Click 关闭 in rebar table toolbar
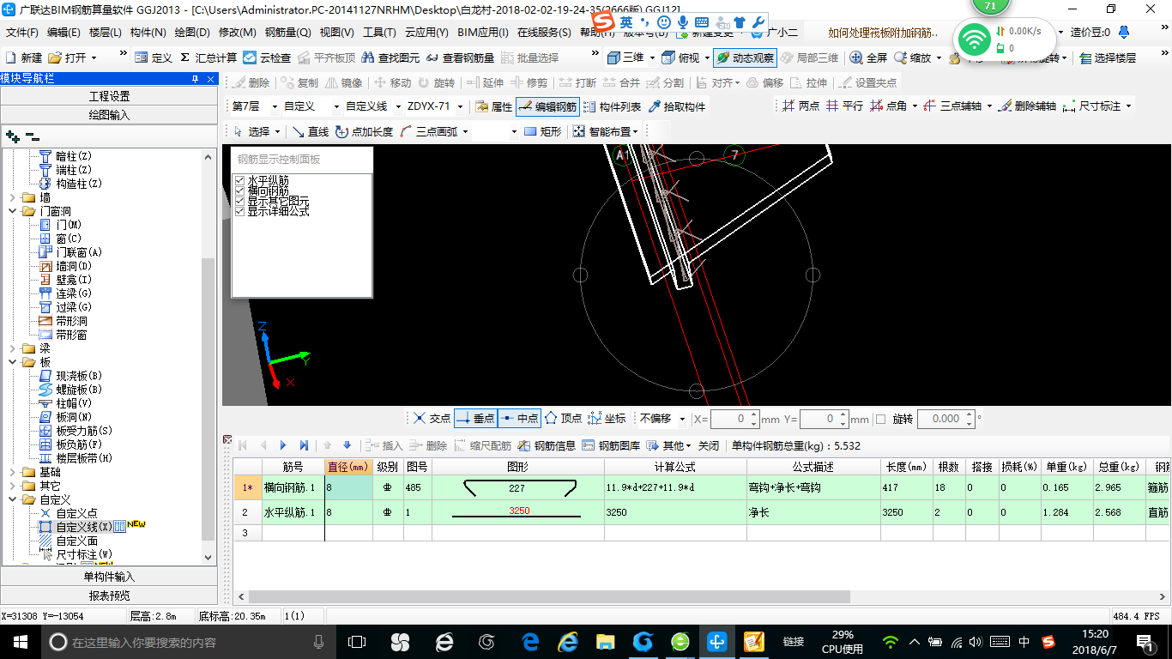The image size is (1172, 659). (709, 445)
